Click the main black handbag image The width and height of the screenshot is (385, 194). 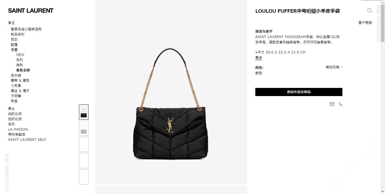tap(170, 104)
